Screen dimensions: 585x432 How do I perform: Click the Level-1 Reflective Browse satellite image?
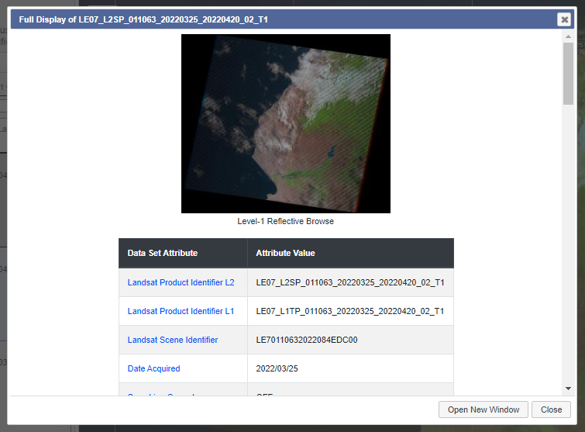click(286, 123)
